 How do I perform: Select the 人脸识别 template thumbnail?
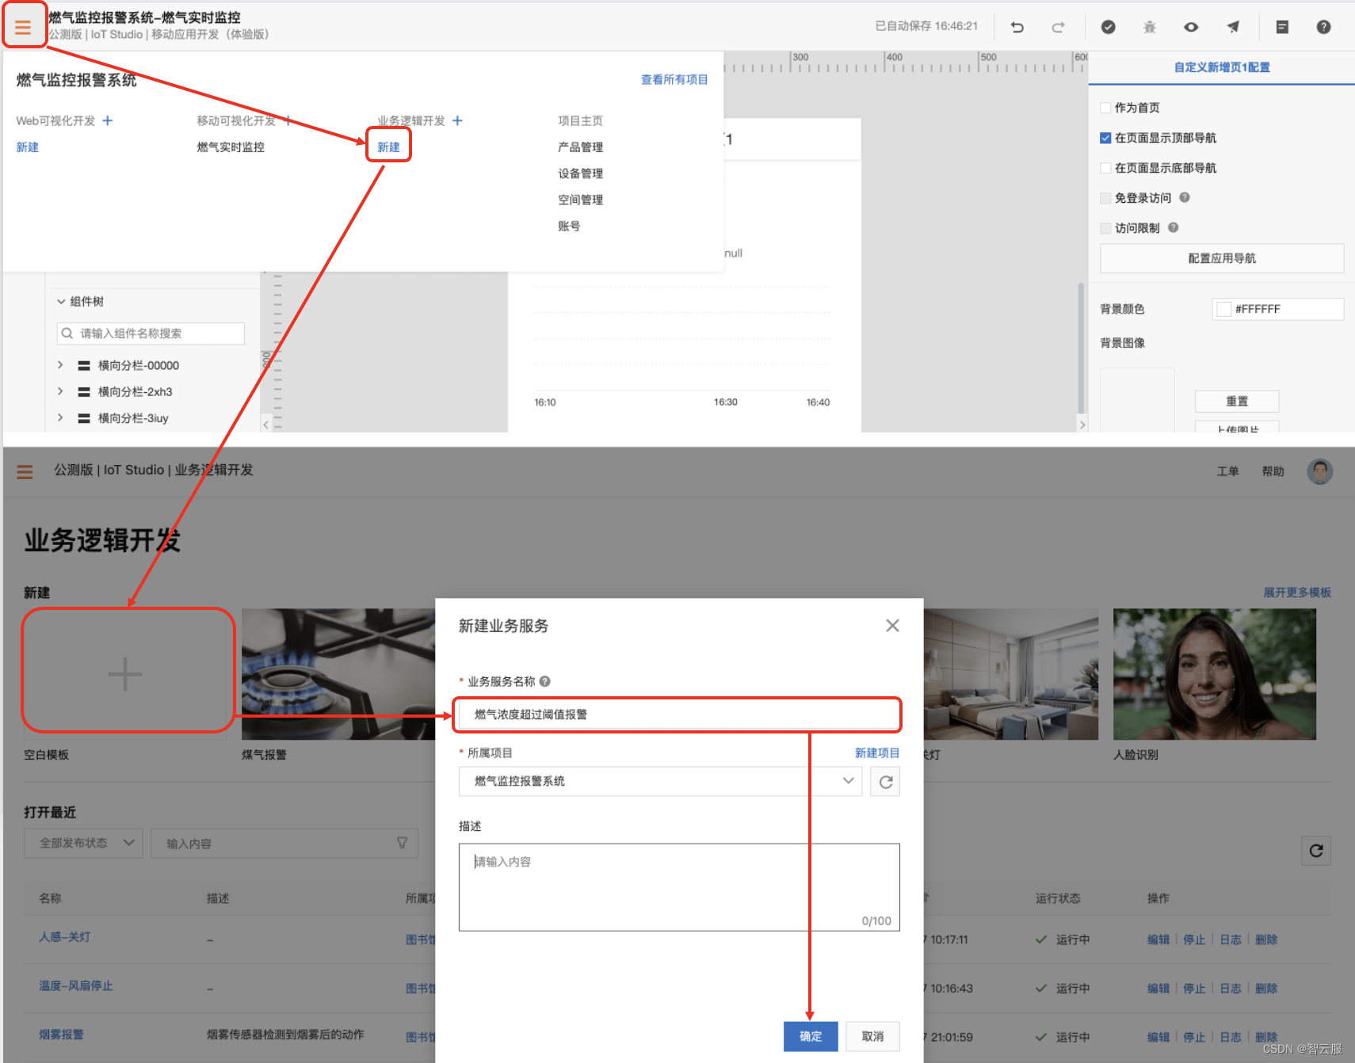click(1215, 674)
